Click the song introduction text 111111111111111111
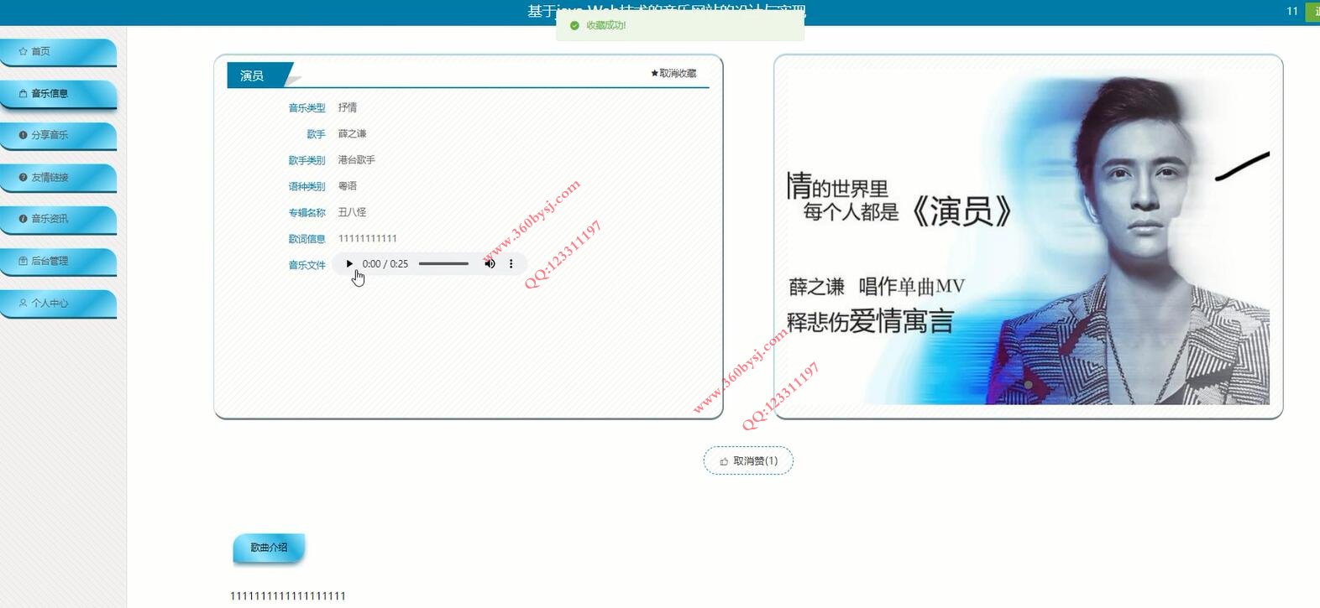The height and width of the screenshot is (608, 1320). (x=288, y=596)
